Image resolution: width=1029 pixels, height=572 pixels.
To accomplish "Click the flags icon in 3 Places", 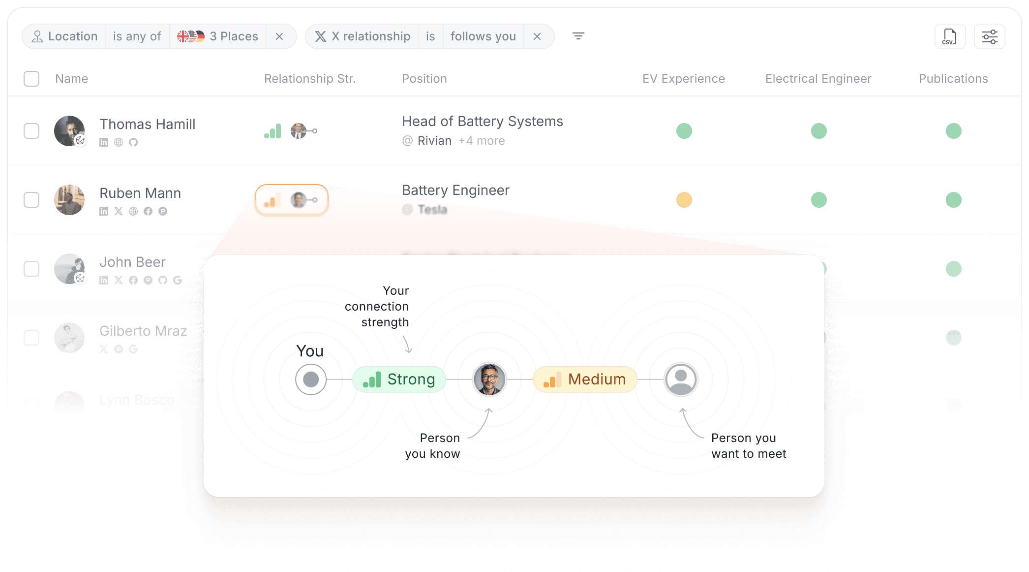I will pos(191,36).
